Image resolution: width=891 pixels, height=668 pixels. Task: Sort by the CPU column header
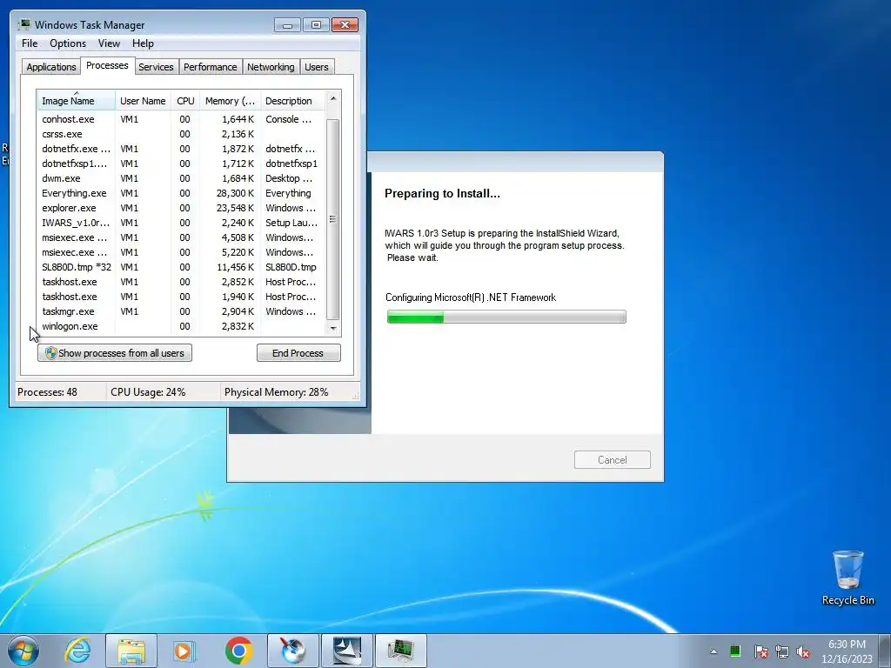(185, 101)
